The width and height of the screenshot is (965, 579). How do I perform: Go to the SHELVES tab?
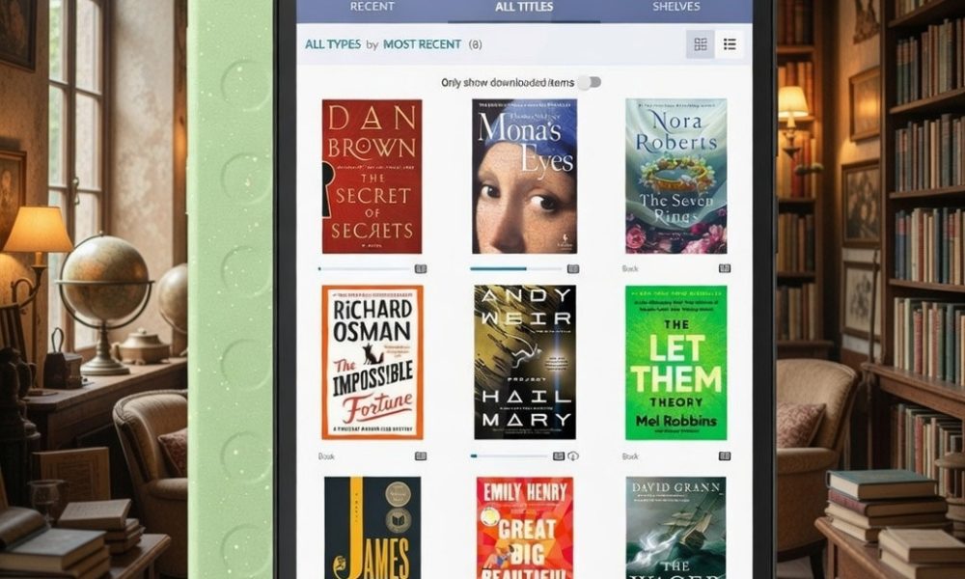(675, 7)
